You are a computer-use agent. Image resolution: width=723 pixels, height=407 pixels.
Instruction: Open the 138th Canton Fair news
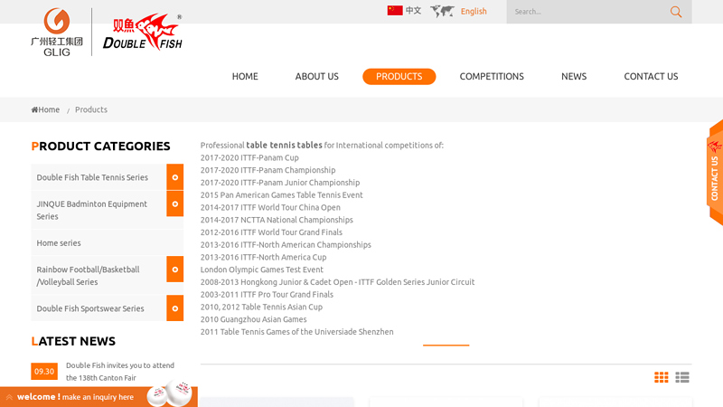pyautogui.click(x=120, y=372)
